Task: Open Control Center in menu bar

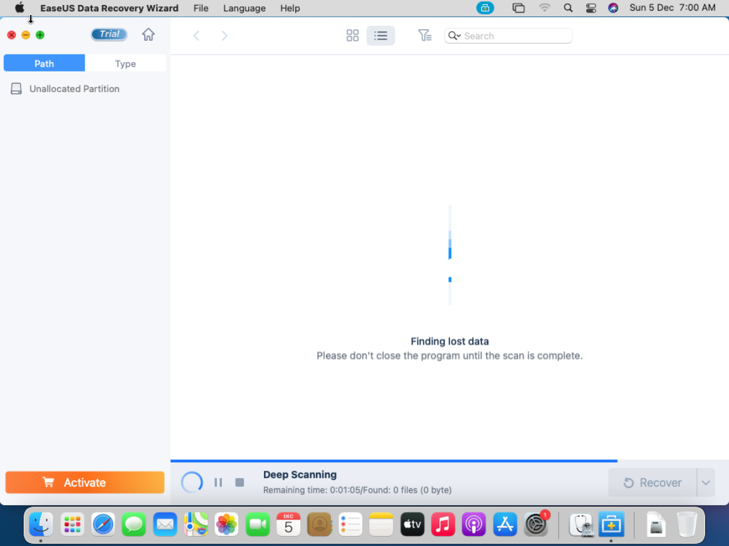Action: click(591, 8)
